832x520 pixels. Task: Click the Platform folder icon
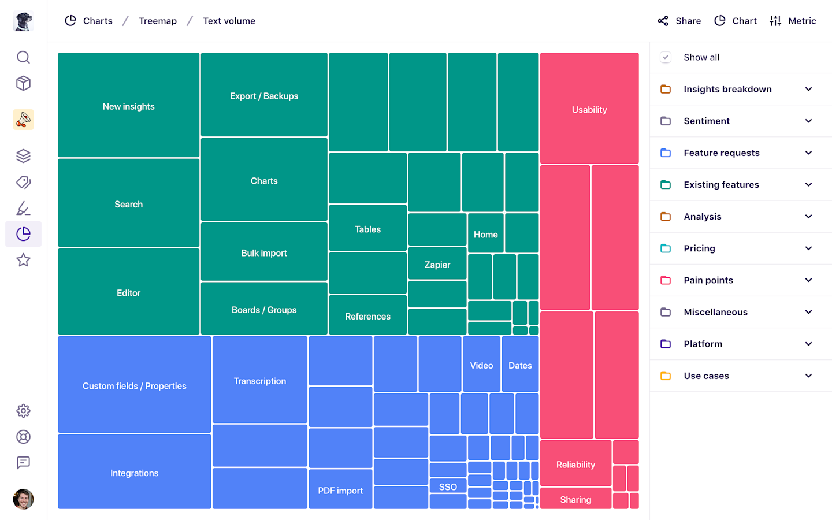coord(666,343)
